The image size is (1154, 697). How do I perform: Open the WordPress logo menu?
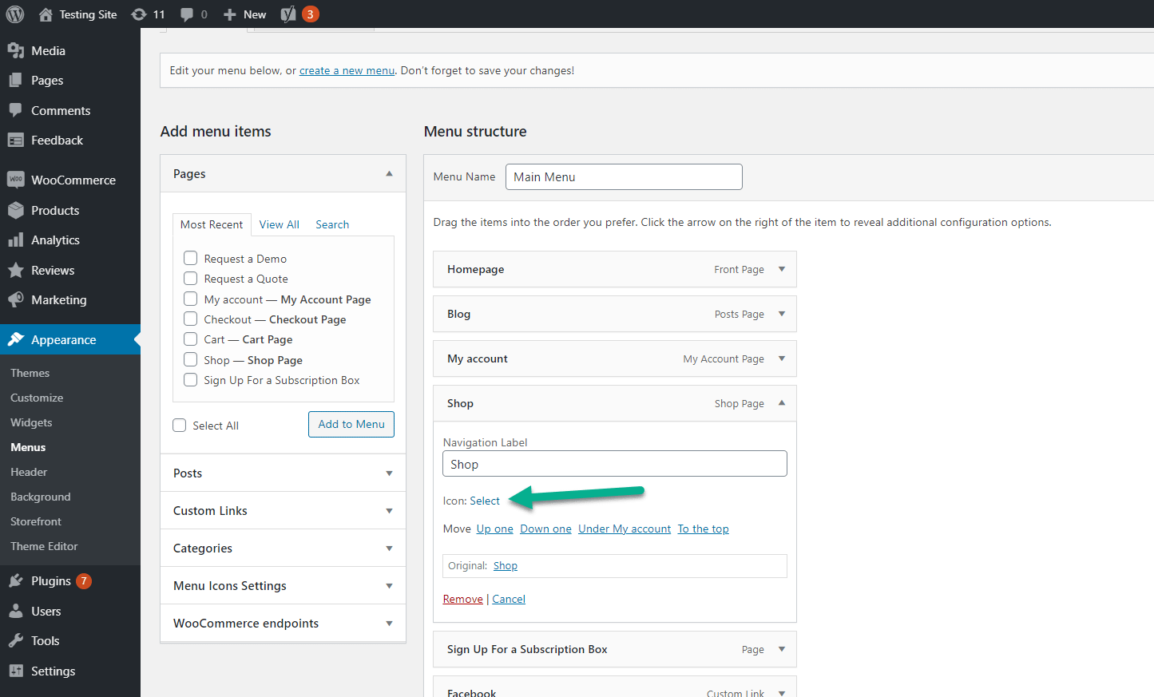14,14
